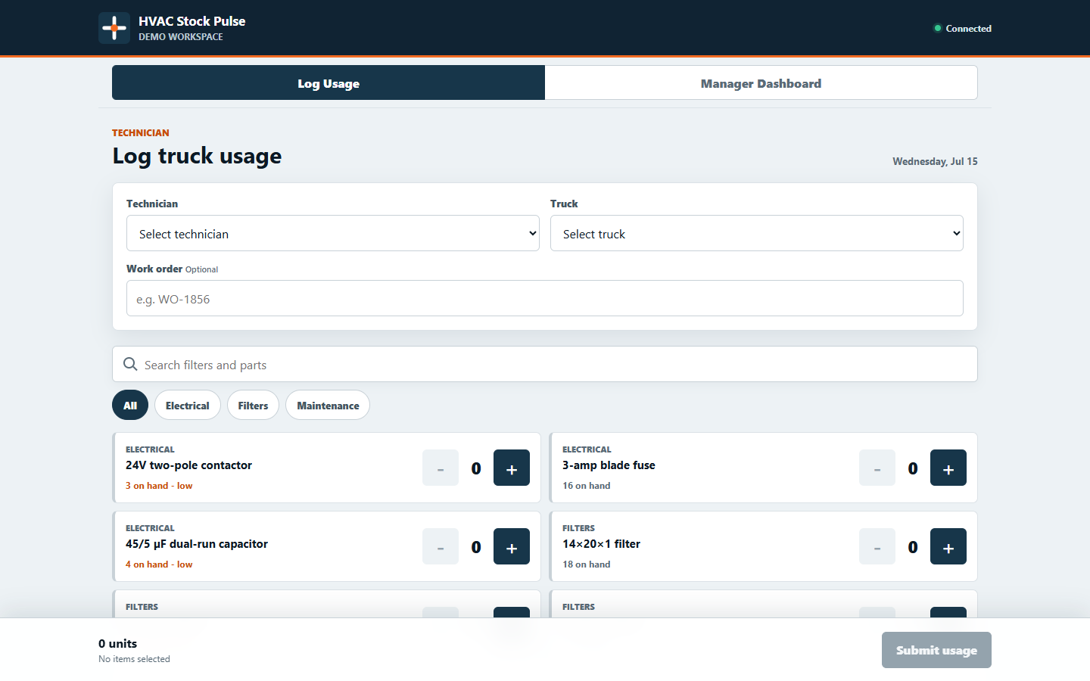Click the Log truck usage heading

coord(197,156)
